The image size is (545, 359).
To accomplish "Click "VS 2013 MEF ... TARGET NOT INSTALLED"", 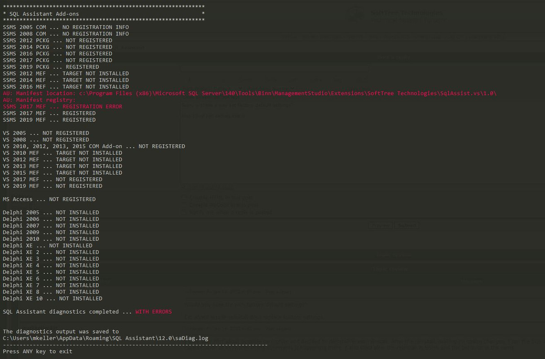I will 62,166.
